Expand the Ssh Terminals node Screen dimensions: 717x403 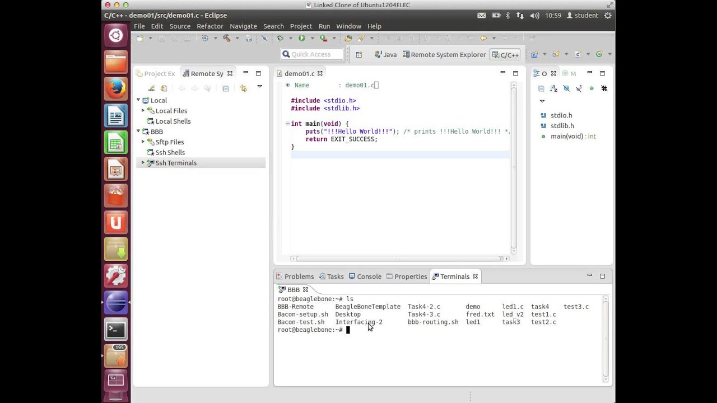coord(143,163)
